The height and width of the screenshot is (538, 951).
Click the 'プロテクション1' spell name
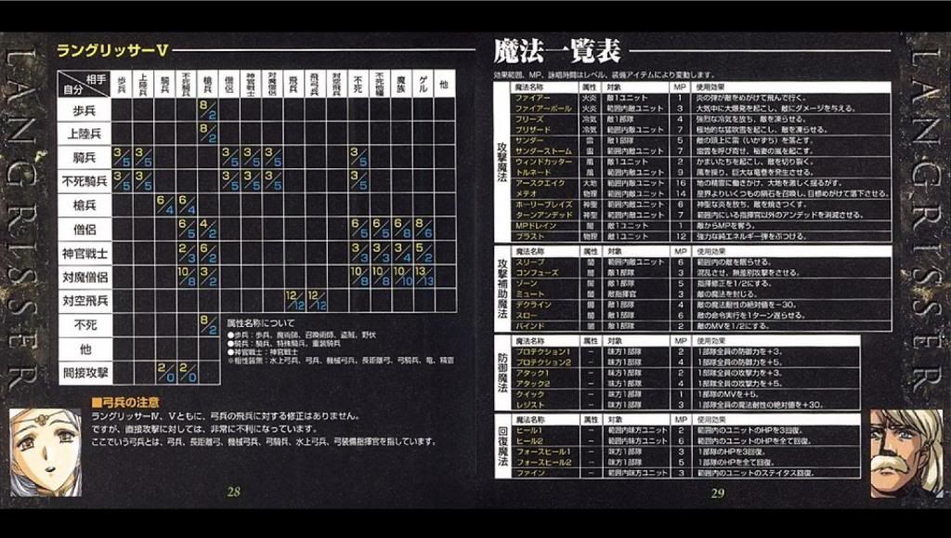pos(542,352)
